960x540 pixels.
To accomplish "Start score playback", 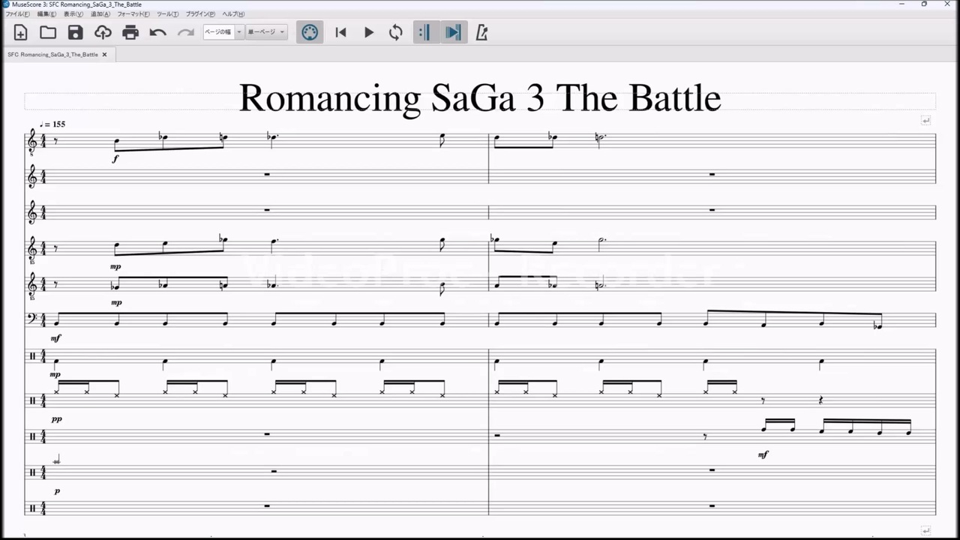I will 368,31.
